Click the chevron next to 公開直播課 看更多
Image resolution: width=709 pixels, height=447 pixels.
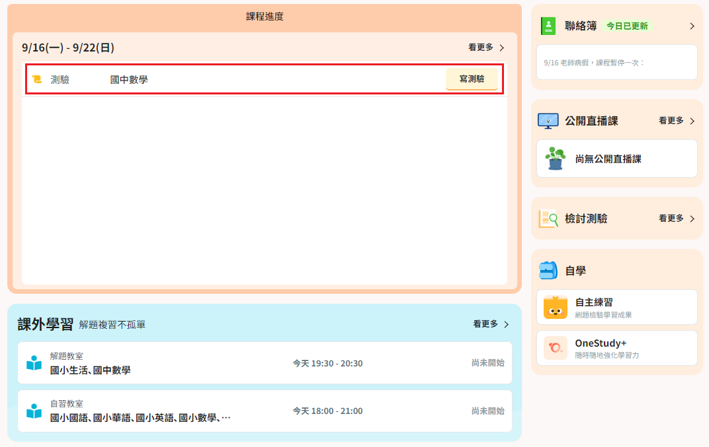click(x=692, y=121)
